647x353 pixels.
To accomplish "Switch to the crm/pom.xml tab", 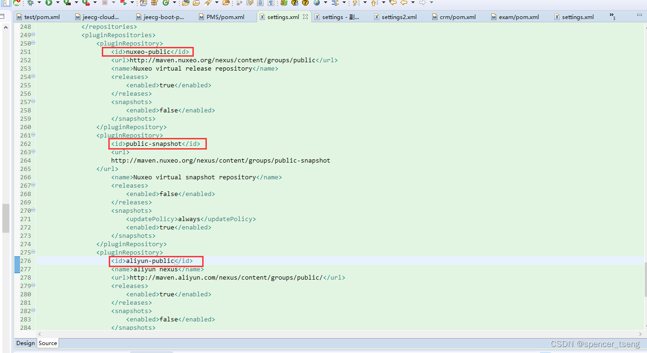I will pyautogui.click(x=454, y=17).
